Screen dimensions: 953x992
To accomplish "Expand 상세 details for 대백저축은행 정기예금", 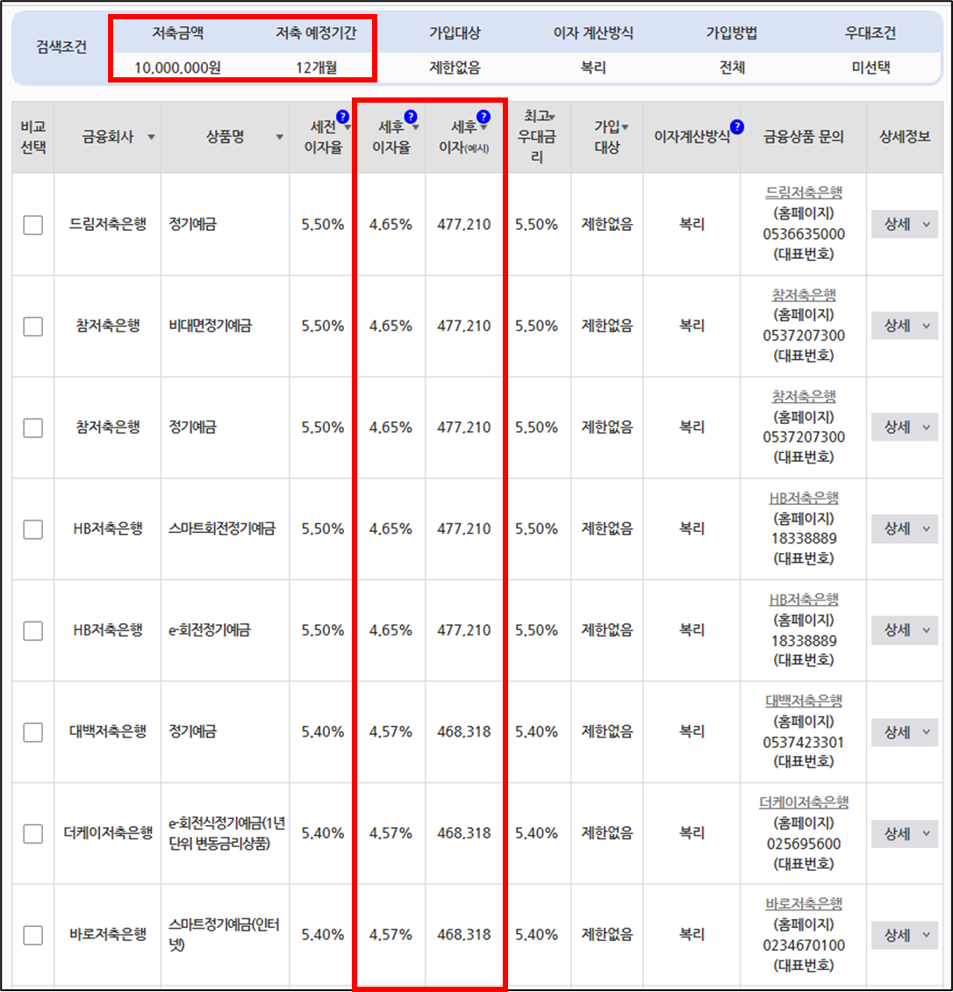I will click(905, 732).
